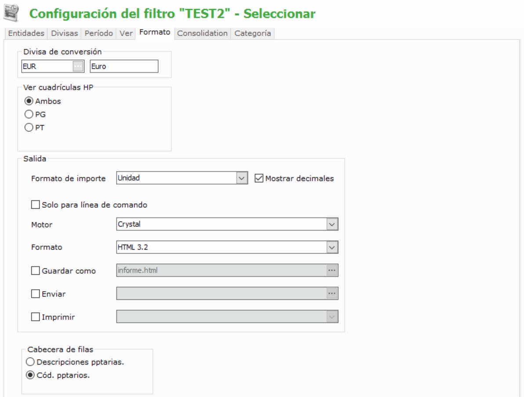Enable the Guardar como checkbox
Viewport: 524px width, 397px height.
35,270
